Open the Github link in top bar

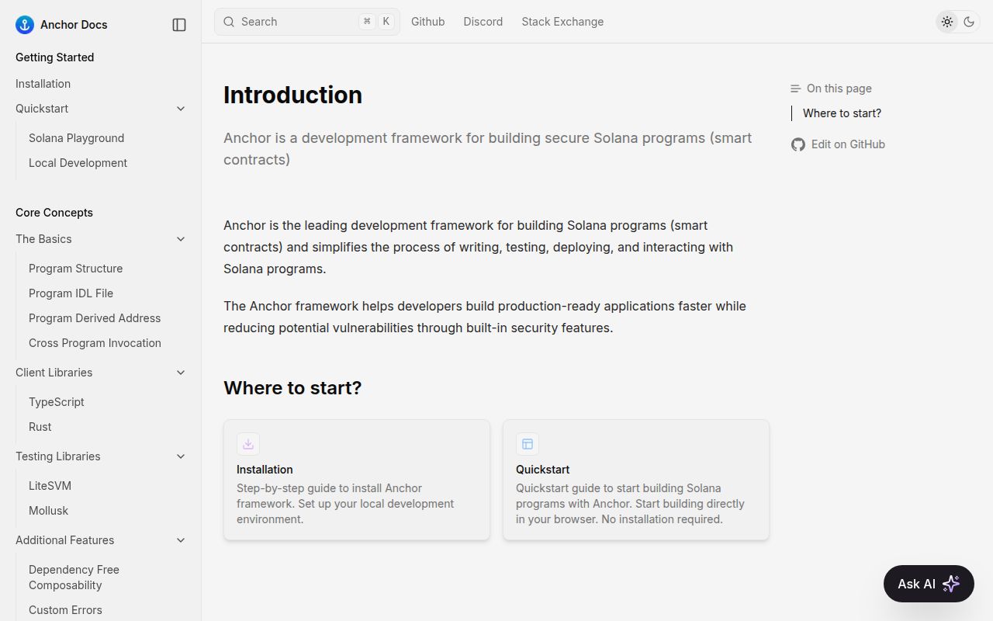(428, 22)
